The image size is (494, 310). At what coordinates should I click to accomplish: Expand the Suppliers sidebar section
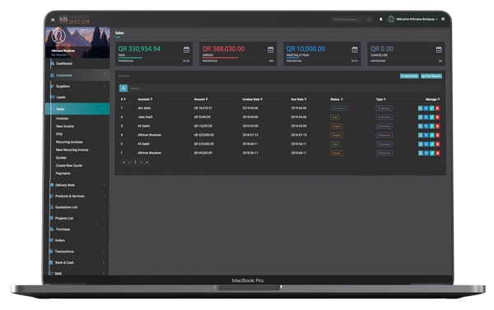tap(77, 86)
